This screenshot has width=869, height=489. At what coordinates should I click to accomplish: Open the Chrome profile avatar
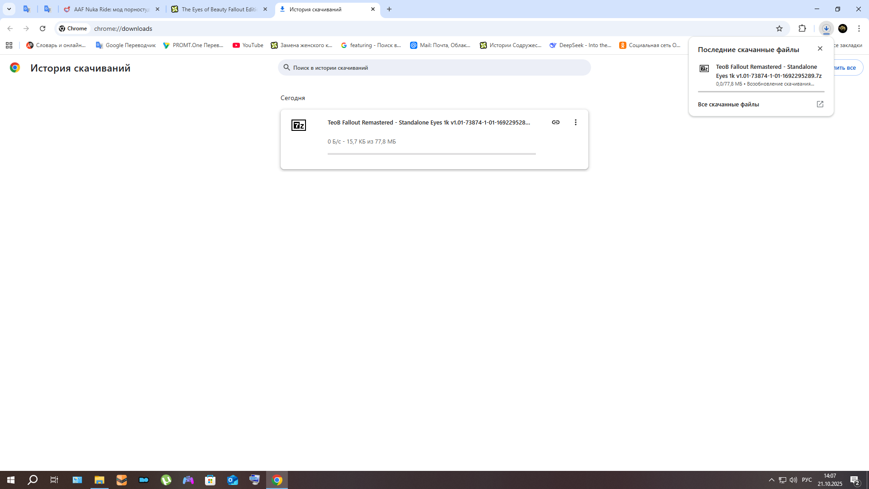coord(843,29)
